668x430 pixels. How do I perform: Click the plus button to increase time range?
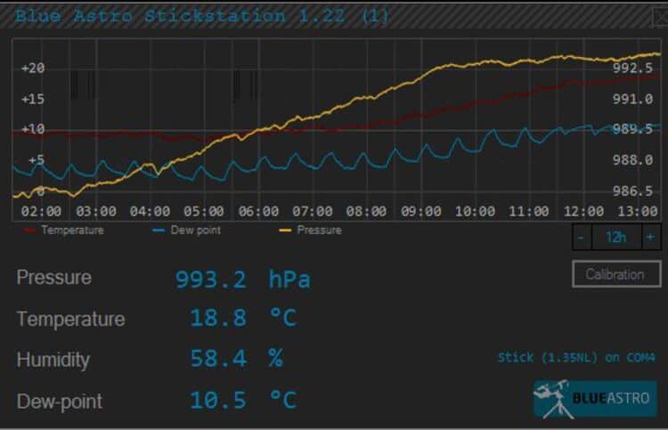point(650,237)
